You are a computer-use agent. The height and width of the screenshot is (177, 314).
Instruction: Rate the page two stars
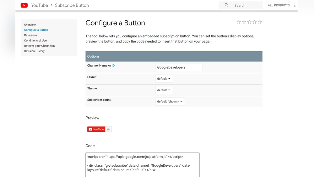244,22
